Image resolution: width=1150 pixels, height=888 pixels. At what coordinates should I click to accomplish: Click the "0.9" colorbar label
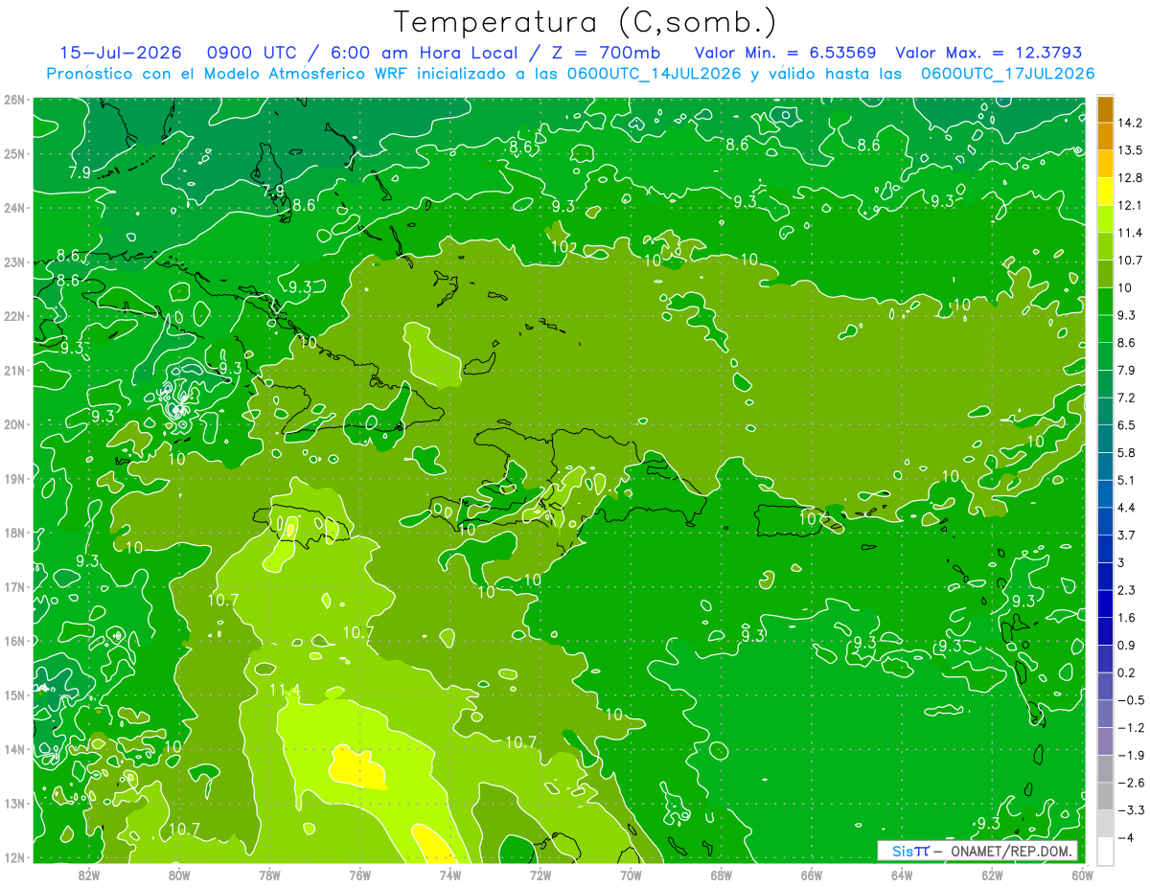click(1127, 645)
